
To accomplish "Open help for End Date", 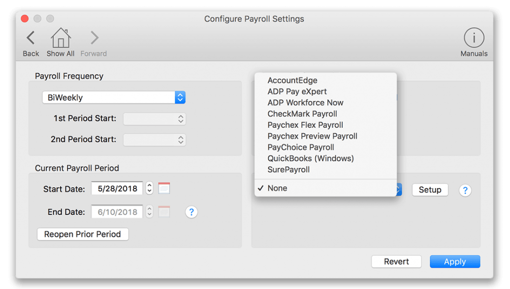I will [191, 212].
